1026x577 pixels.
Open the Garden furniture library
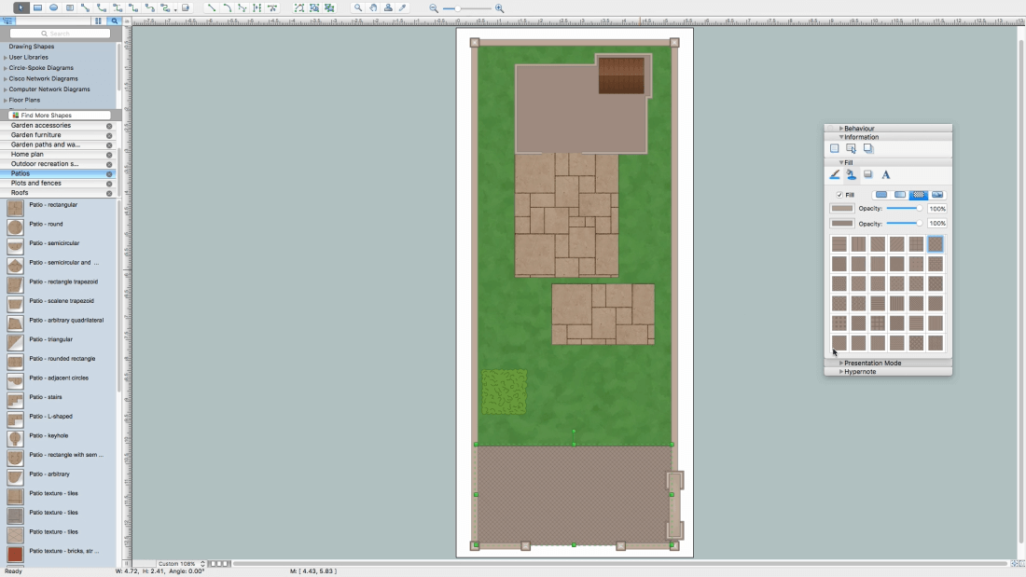point(35,135)
